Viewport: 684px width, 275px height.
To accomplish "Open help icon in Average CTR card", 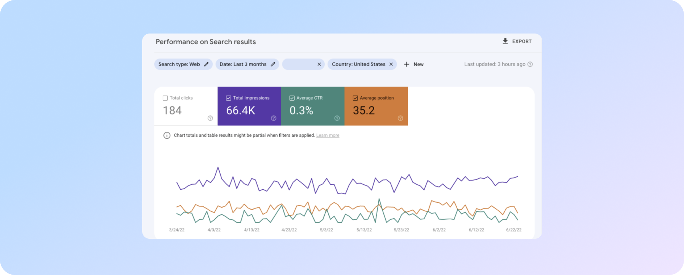I will 337,118.
